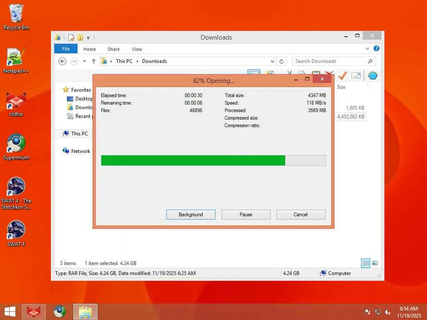Open the Windows Start button
This screenshot has width=427, height=320.
10,312
